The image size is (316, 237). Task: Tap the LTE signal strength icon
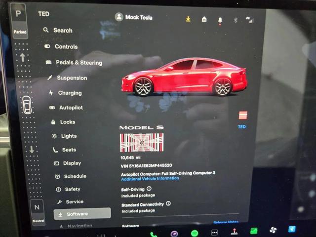(249, 20)
